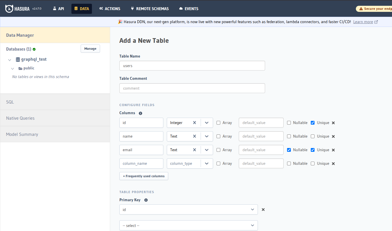
Task: Click the Secure your endpoint warning
Action: pos(374,9)
